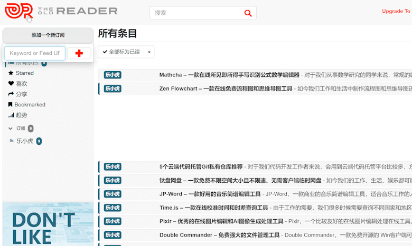Click the 乐小虎 tag on 钛盘网盘 row
This screenshot has height=246, width=412.
(113, 180)
